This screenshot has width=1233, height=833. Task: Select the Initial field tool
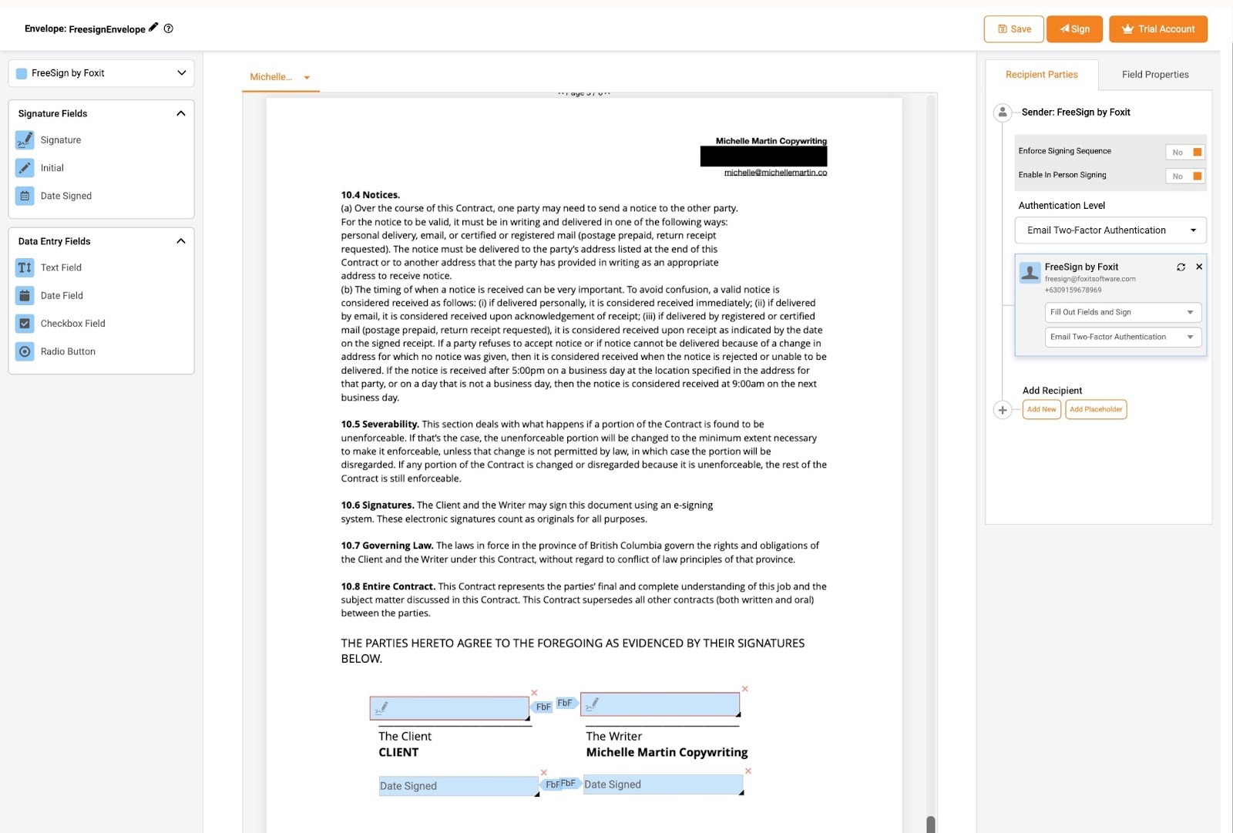point(53,167)
